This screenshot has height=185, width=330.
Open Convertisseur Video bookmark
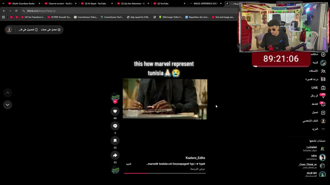click(x=86, y=17)
